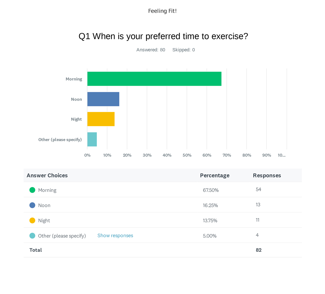Click the yellow Night color dot
The height and width of the screenshot is (294, 325).
tap(32, 220)
